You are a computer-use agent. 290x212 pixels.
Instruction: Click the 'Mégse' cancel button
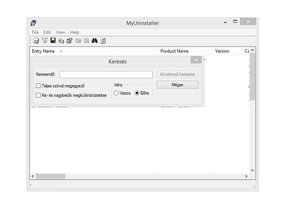click(178, 85)
